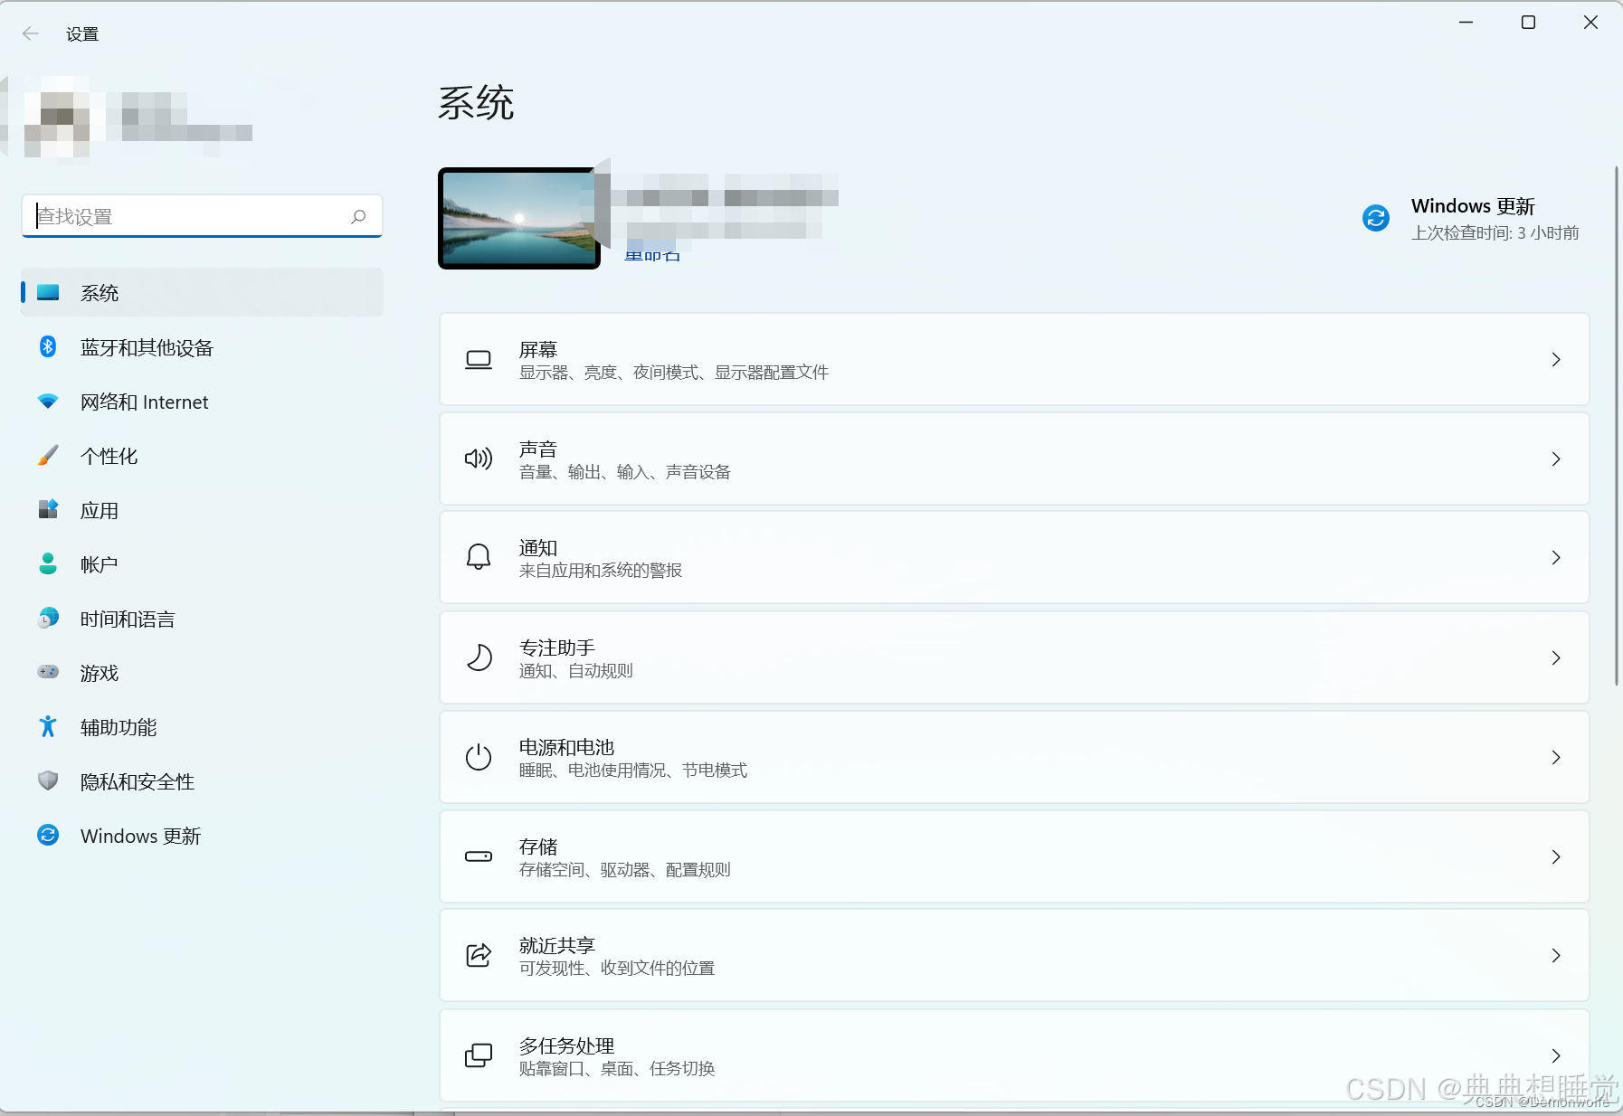This screenshot has width=1623, height=1116.
Task: Click the sidebar Windows 更新 sync icon
Action: [x=48, y=835]
